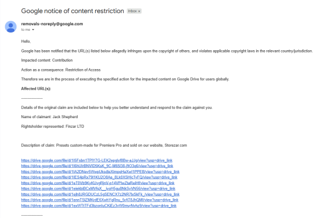This screenshot has width=328, height=218.
Task: Open the Drive link starting with 1eT0Vb9
Action: click(x=98, y=183)
